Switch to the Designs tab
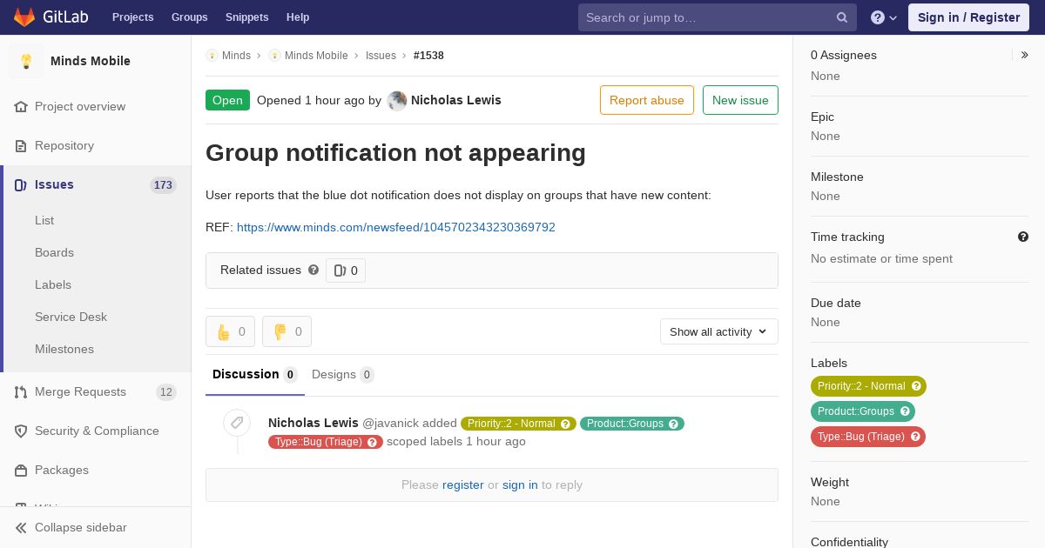1045x548 pixels. 342,374
